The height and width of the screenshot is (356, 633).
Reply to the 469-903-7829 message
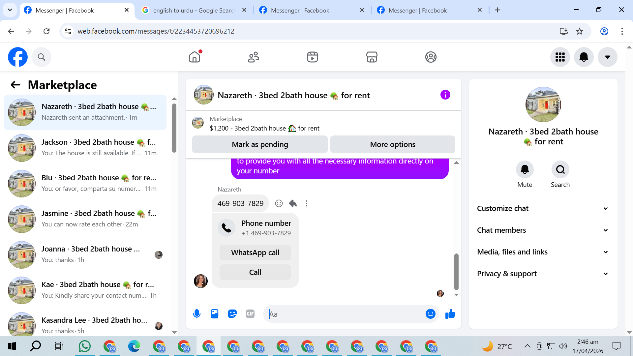pyautogui.click(x=293, y=203)
